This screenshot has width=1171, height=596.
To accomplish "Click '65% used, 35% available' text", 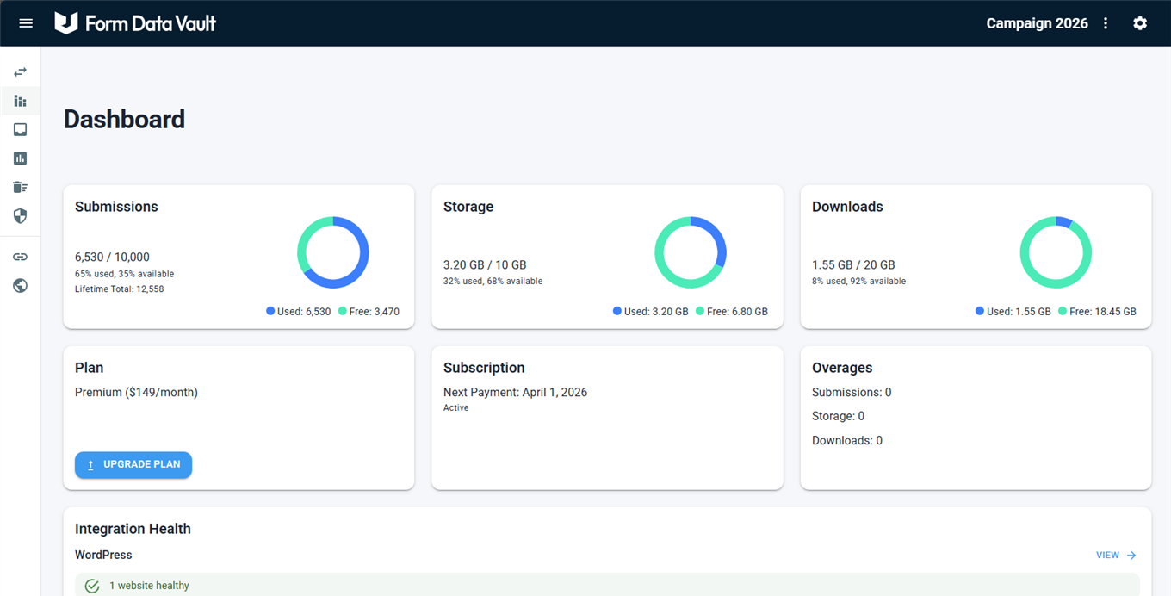I will tap(124, 274).
